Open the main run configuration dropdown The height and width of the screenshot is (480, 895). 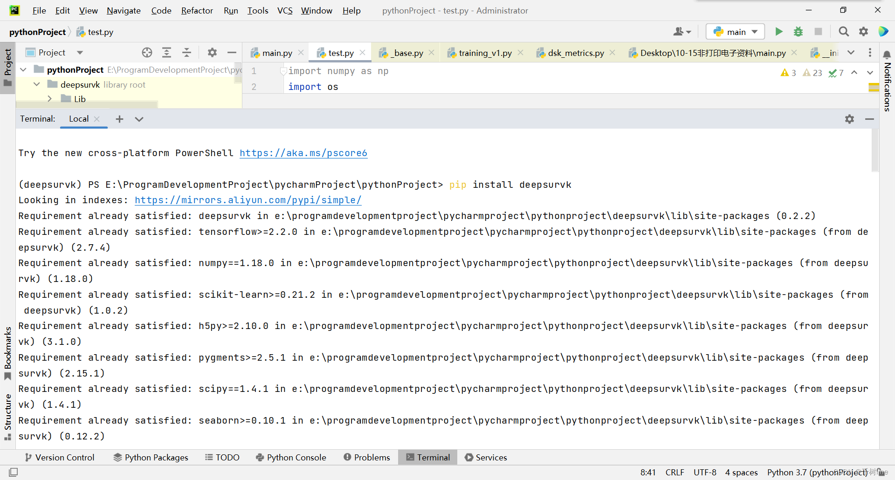pyautogui.click(x=735, y=32)
